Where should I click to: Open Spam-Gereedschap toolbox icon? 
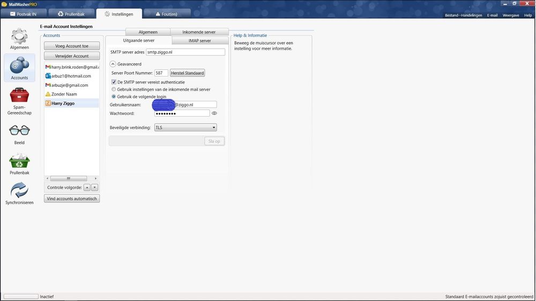click(19, 95)
